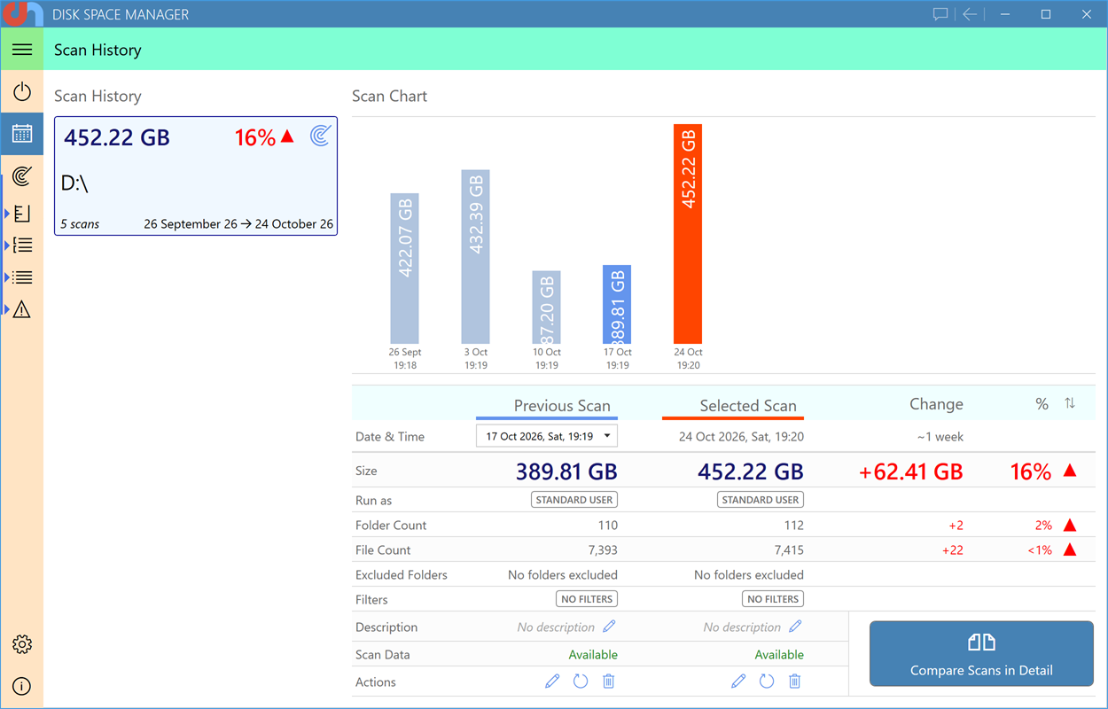The width and height of the screenshot is (1108, 709).
Task: Click the Selected Scan edit action pencil
Action: coord(738,682)
